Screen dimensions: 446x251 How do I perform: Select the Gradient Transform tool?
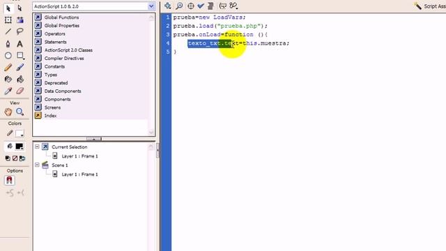pos(20,20)
